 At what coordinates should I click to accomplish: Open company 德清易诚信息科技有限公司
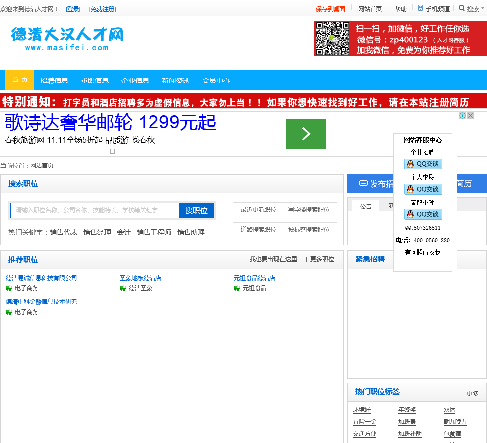tap(41, 278)
